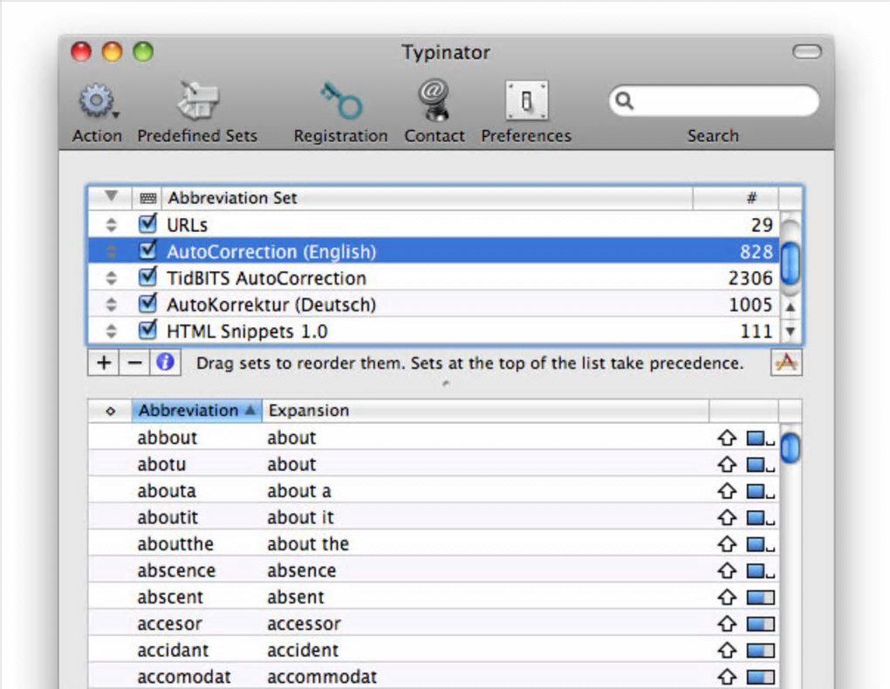Disable TidBITS AutoCorrection checkbox
Viewport: 890px width, 689px height.
[x=147, y=276]
